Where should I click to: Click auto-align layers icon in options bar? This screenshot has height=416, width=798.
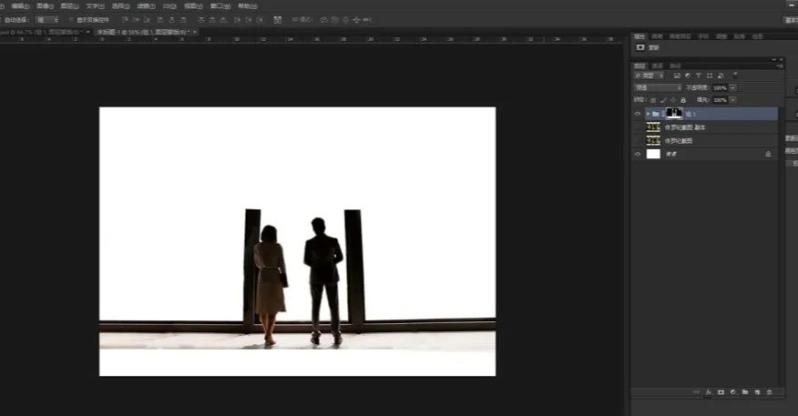[x=277, y=20]
